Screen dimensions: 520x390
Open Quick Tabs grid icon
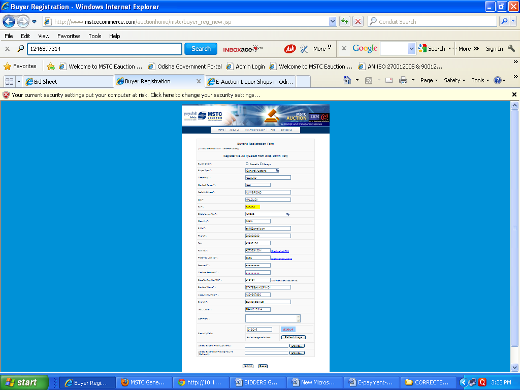click(9, 81)
